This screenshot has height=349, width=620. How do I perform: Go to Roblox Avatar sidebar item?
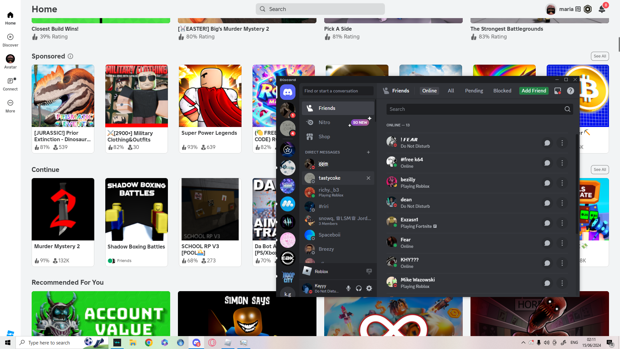[x=10, y=61]
